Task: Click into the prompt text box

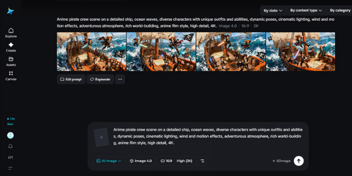Action: [208, 136]
